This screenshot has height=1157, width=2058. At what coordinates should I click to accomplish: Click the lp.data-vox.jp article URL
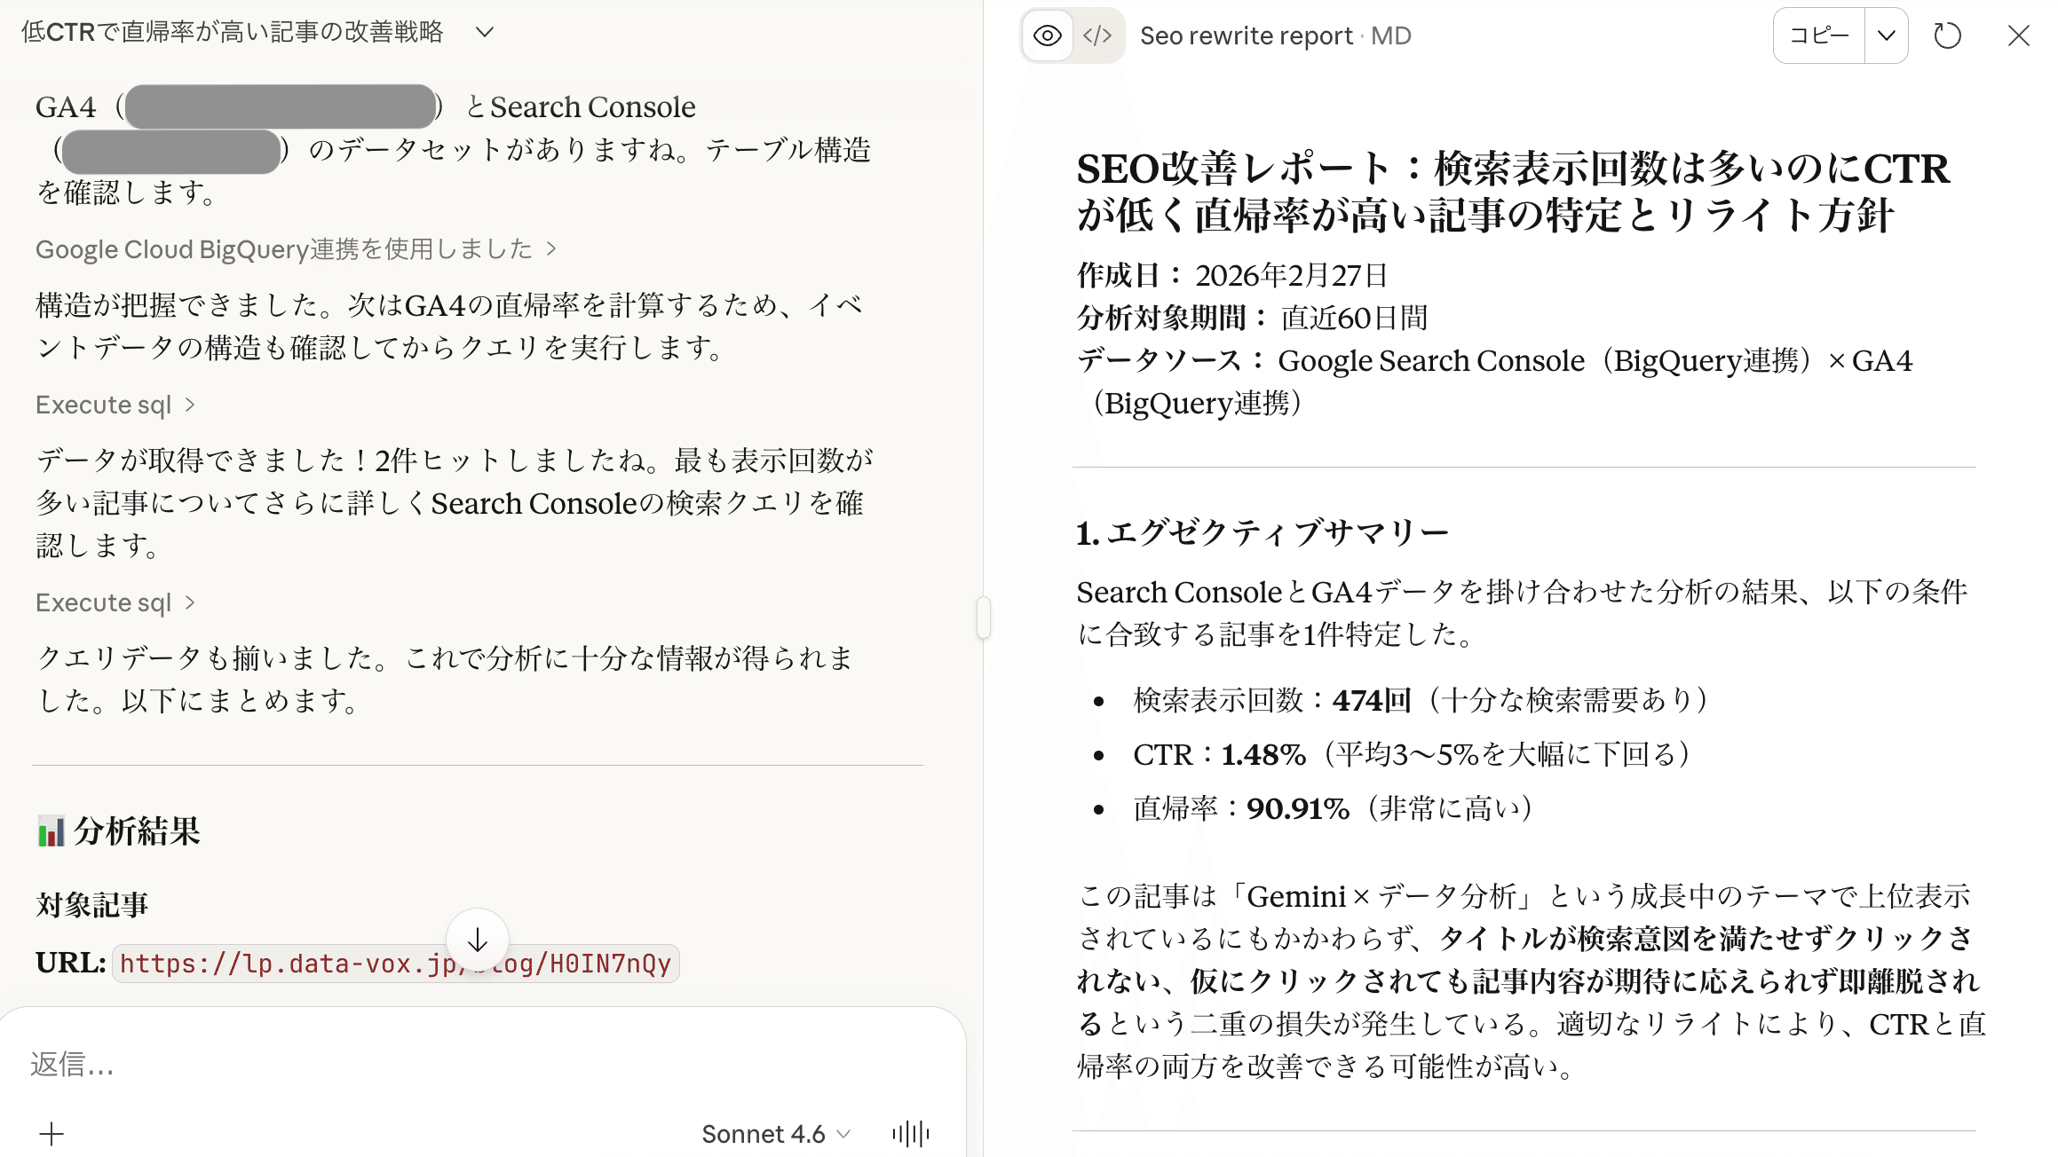click(395, 964)
